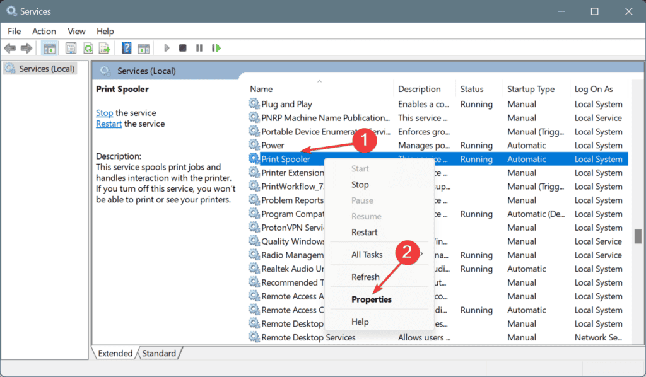Click the Export List toolbar icon
Image resolution: width=646 pixels, height=377 pixels.
pyautogui.click(x=105, y=48)
